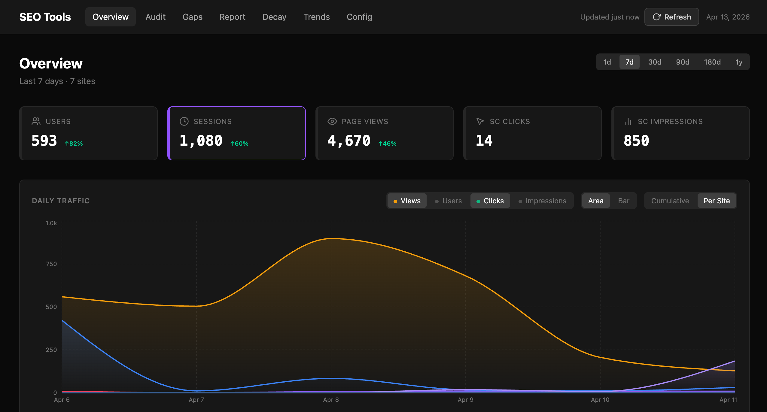Click the bar-chart icon on SC Impressions card

click(x=628, y=121)
